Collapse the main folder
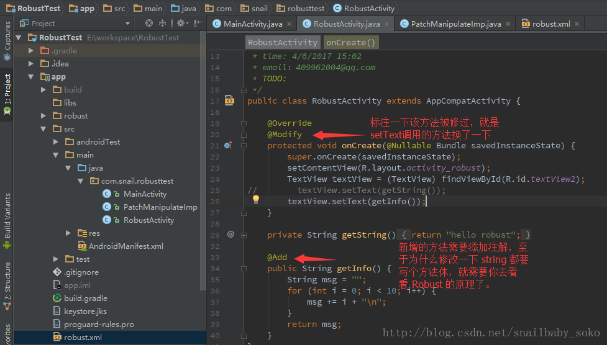Screen dimensions: 607x345 pyautogui.click(x=56, y=155)
